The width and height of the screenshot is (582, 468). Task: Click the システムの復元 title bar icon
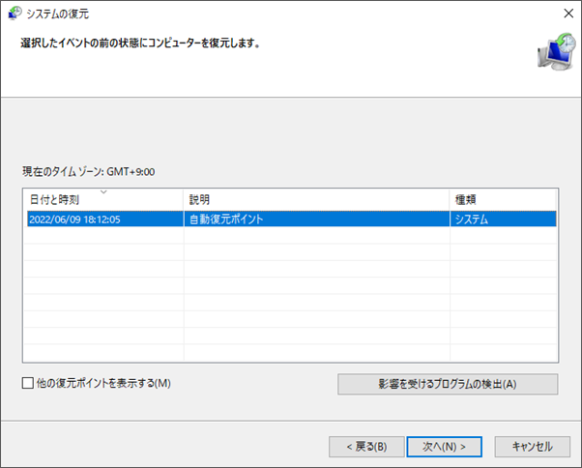[15, 13]
